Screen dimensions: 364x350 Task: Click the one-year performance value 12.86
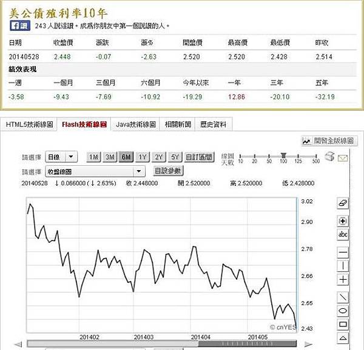click(237, 97)
